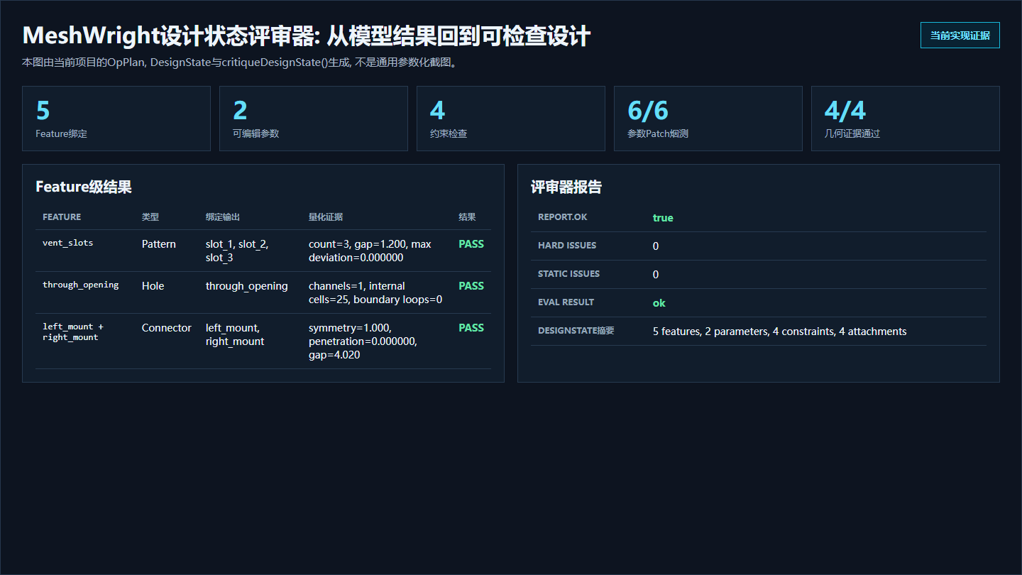Select the 约束检查 card showing 4

coord(511,119)
